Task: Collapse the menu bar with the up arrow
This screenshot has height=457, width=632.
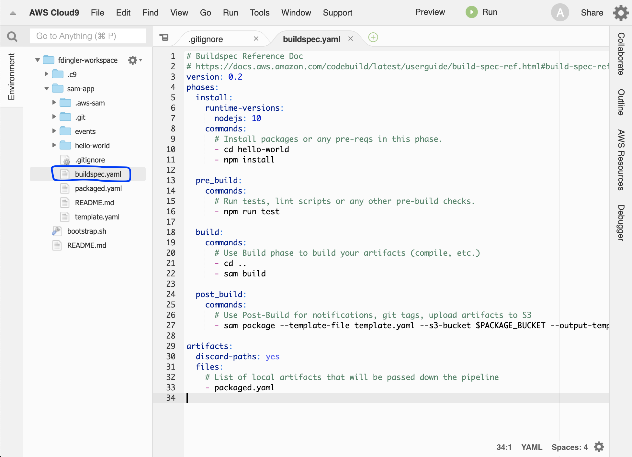Action: point(13,13)
